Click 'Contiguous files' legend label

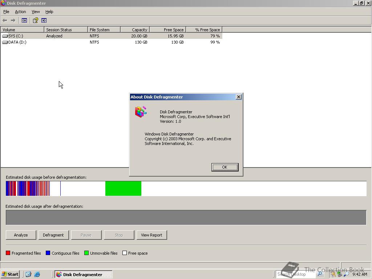[65, 253]
